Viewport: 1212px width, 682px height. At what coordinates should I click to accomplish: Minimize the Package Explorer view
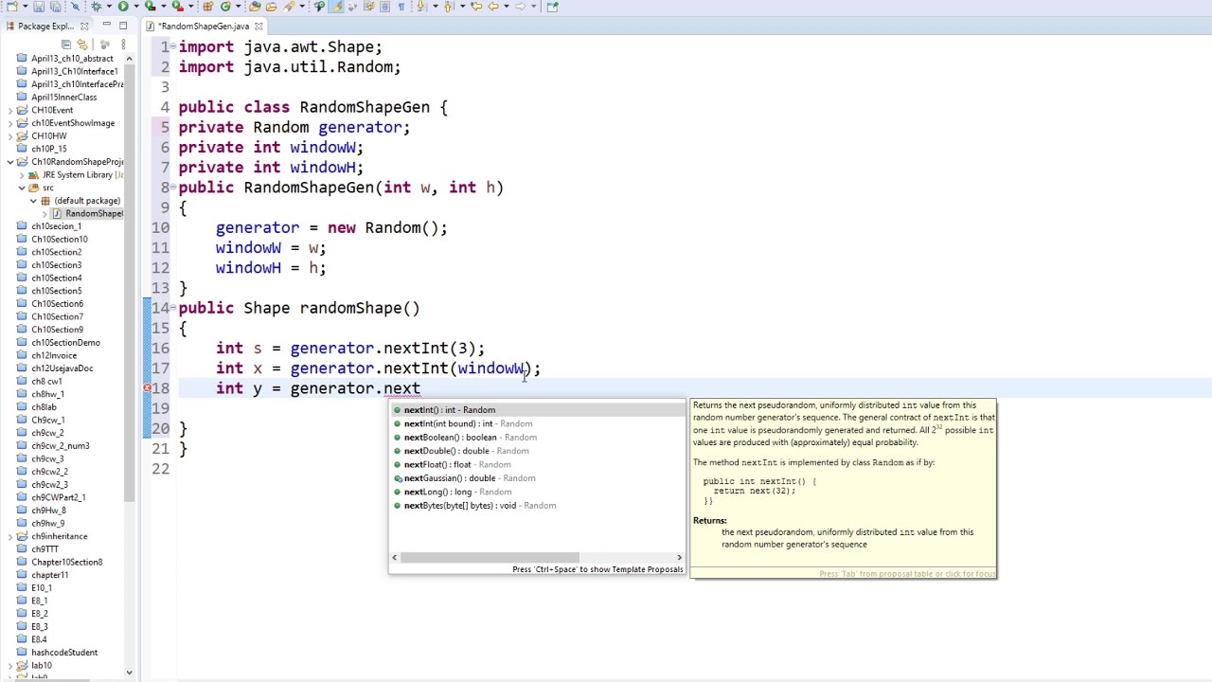107,25
